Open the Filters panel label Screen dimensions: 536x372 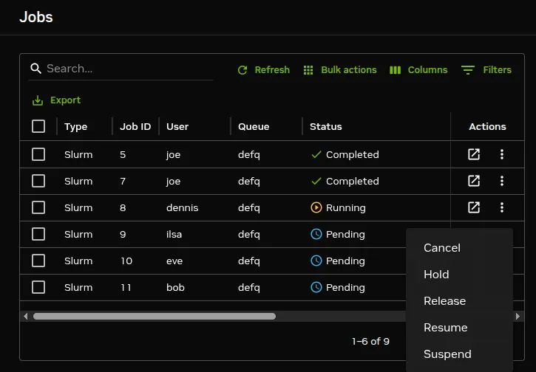497,70
